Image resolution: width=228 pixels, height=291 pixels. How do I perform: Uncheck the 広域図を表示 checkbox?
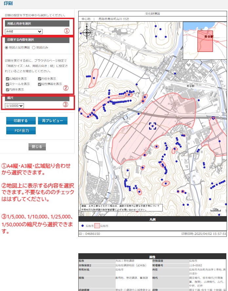tap(8, 79)
